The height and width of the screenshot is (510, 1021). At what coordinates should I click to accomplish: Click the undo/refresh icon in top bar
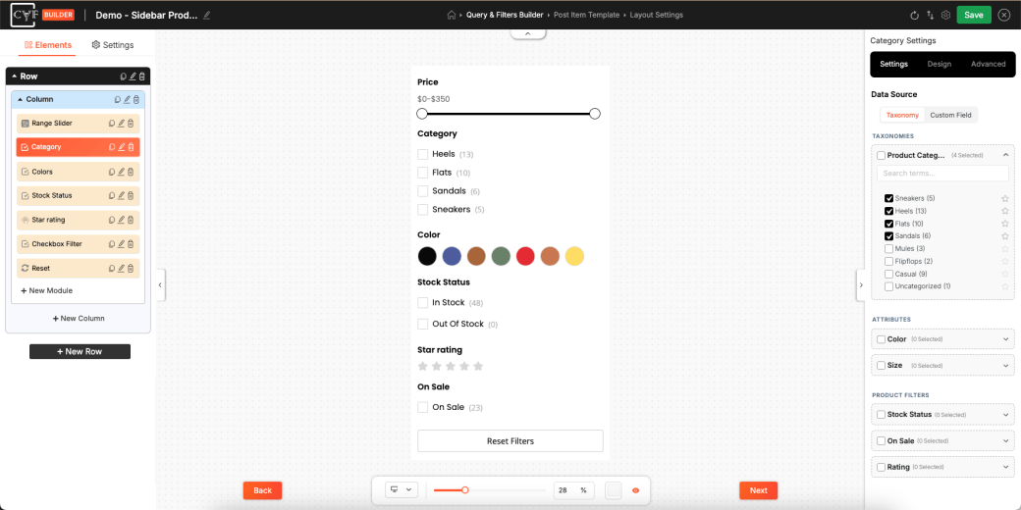[x=914, y=15]
